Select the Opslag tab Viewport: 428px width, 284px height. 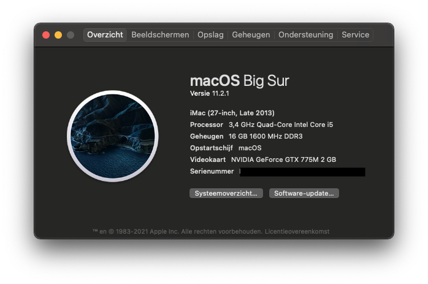coord(210,35)
